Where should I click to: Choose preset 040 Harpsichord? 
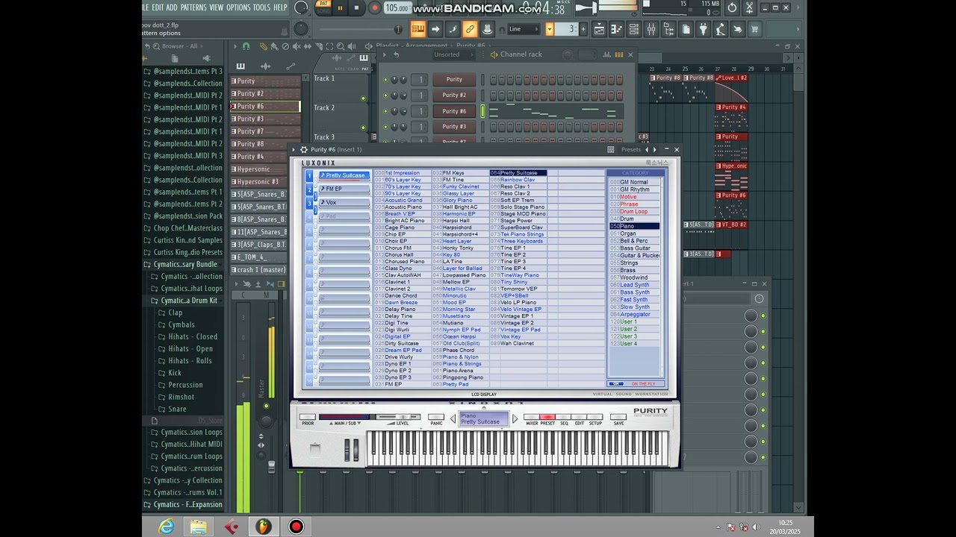point(460,227)
